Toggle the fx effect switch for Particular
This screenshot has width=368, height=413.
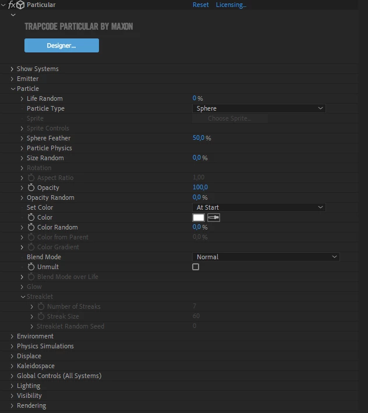coord(12,5)
